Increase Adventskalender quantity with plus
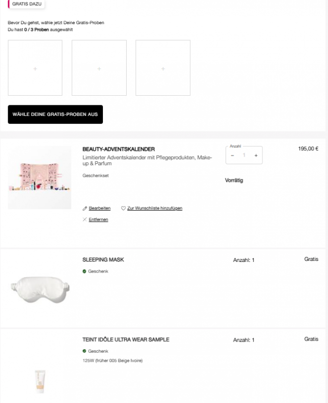This screenshot has height=403, width=328. (256, 155)
